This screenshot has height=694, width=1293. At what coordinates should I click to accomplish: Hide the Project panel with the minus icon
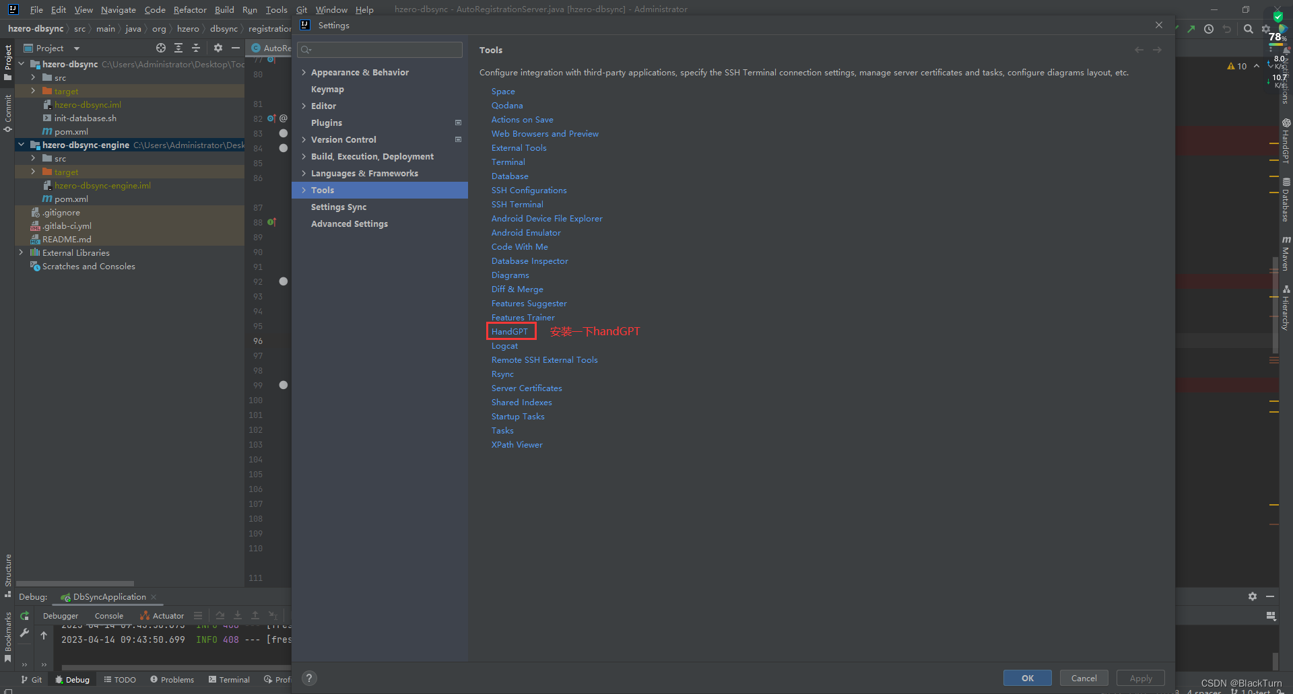click(235, 48)
